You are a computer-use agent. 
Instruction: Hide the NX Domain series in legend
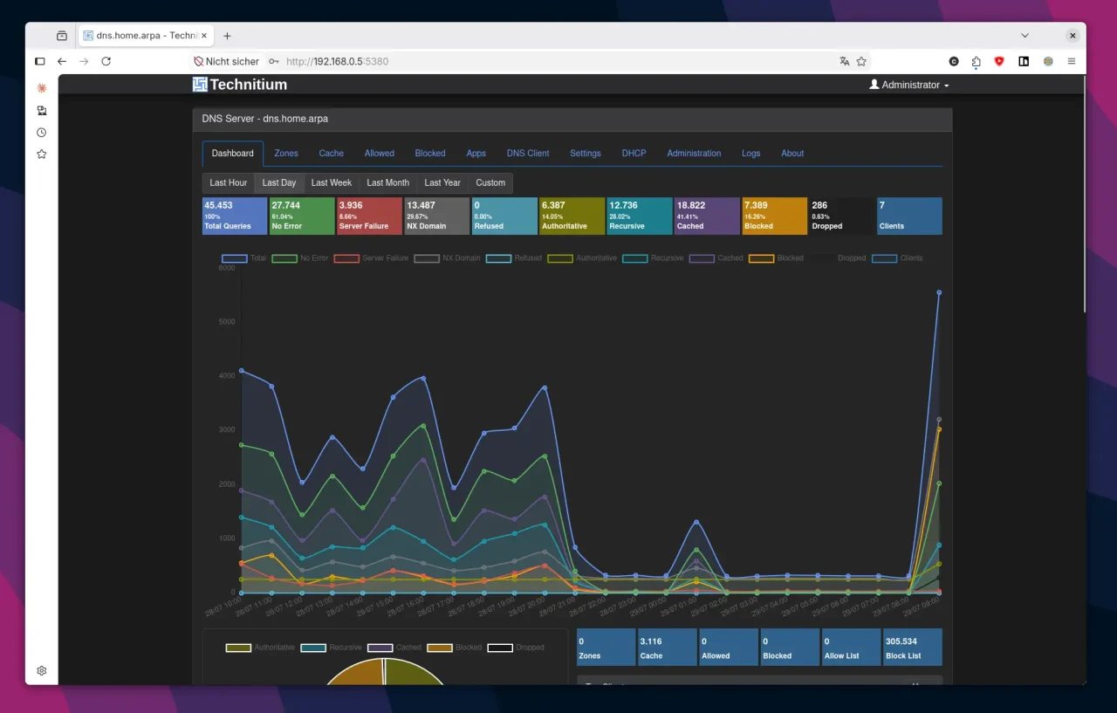(x=447, y=258)
